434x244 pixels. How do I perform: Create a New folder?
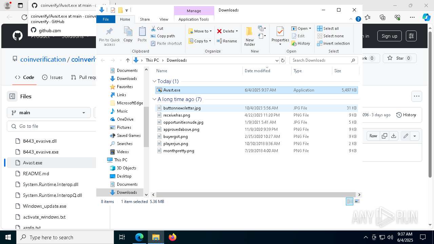click(x=250, y=36)
